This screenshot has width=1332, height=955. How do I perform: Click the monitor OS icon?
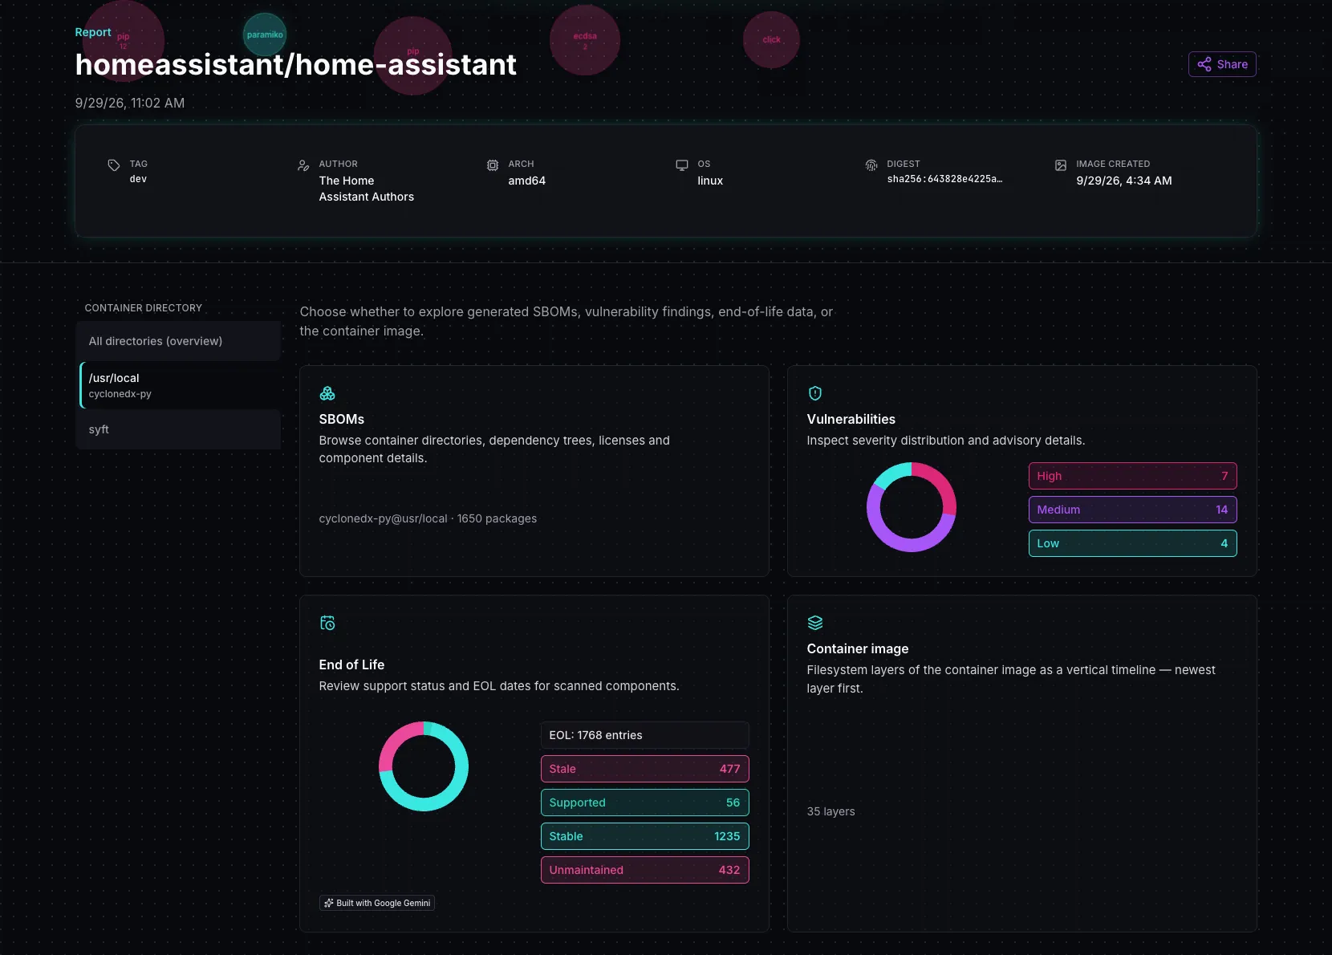click(x=682, y=165)
